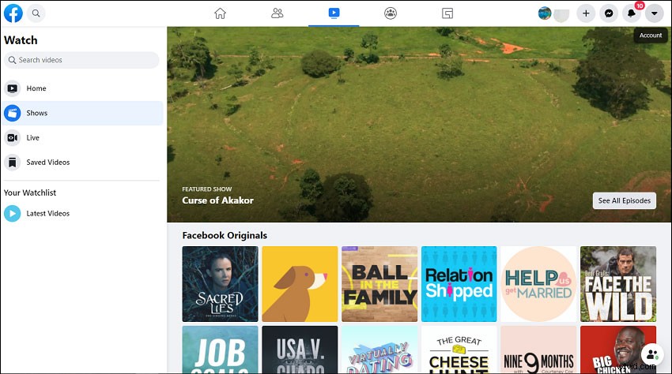Open the Face the Wild thumbnail

pos(618,284)
